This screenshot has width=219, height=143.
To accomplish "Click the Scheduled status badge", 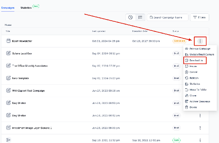I will tap(179, 41).
